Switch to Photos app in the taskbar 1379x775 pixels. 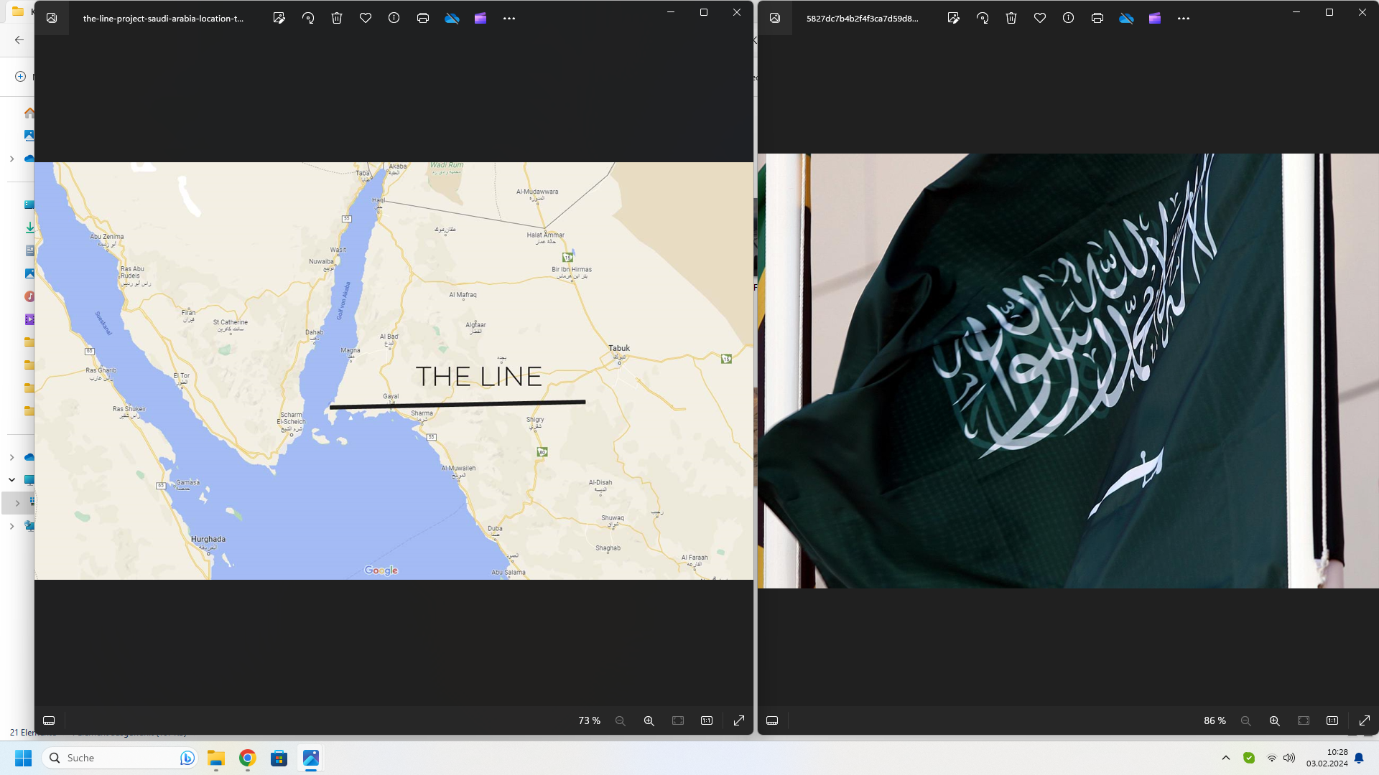pos(311,758)
